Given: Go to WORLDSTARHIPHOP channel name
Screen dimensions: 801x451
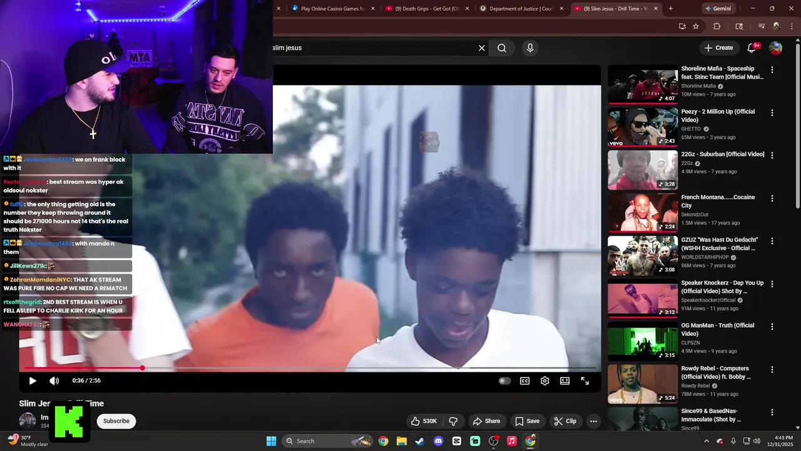Looking at the screenshot, I should [706, 257].
